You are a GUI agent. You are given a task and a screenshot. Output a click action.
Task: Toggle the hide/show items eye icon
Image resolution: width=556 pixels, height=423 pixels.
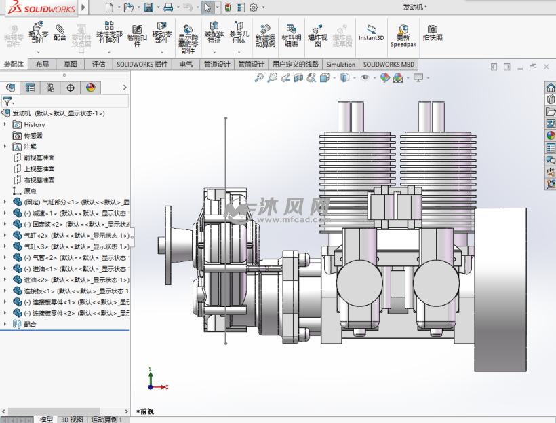pos(365,78)
